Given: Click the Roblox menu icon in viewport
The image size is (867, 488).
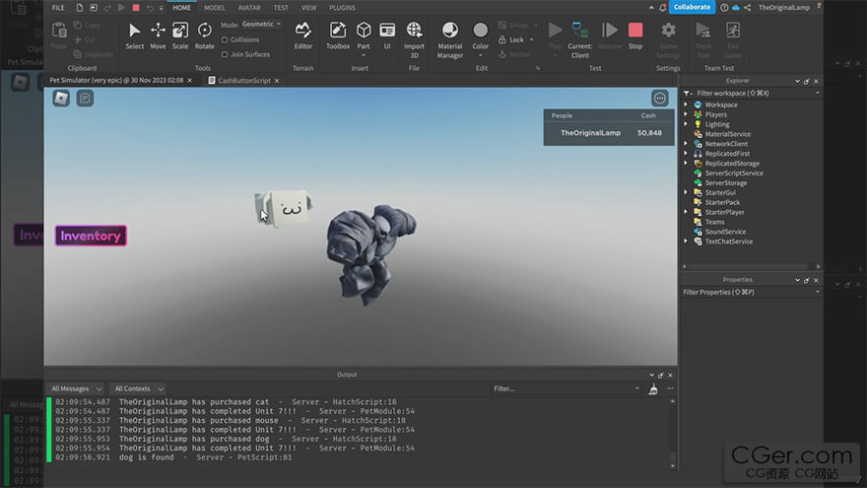Looking at the screenshot, I should click(x=61, y=98).
